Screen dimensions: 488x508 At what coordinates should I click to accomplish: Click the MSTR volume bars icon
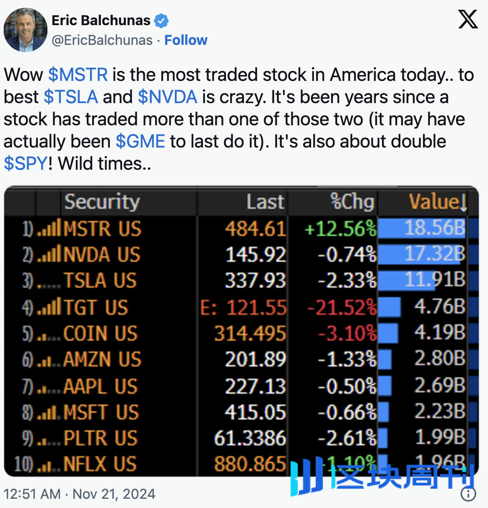click(x=49, y=228)
